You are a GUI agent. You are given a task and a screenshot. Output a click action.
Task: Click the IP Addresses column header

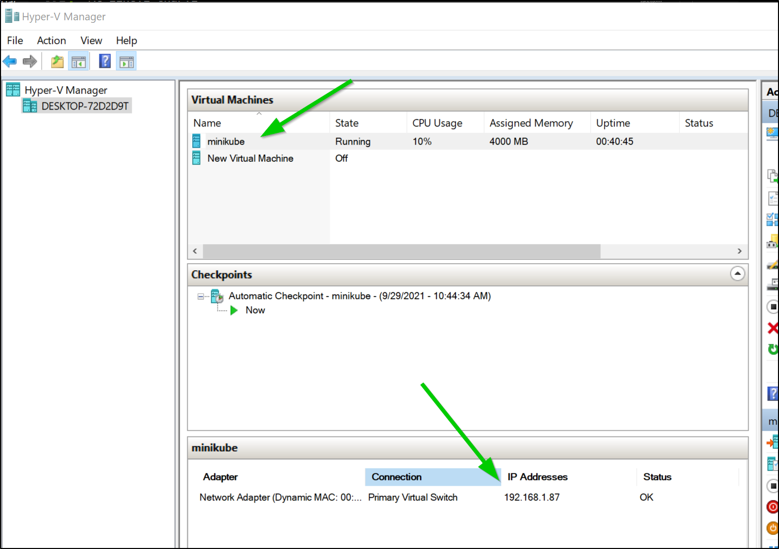[569, 477]
